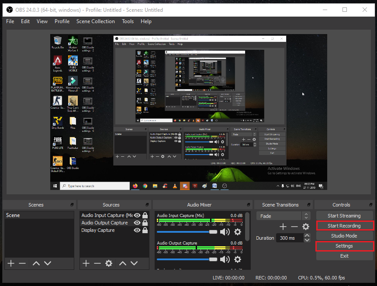Viewport: 377px width, 286px height.
Task: Toggle lock on Audio Output Capture source
Action: [x=145, y=223]
